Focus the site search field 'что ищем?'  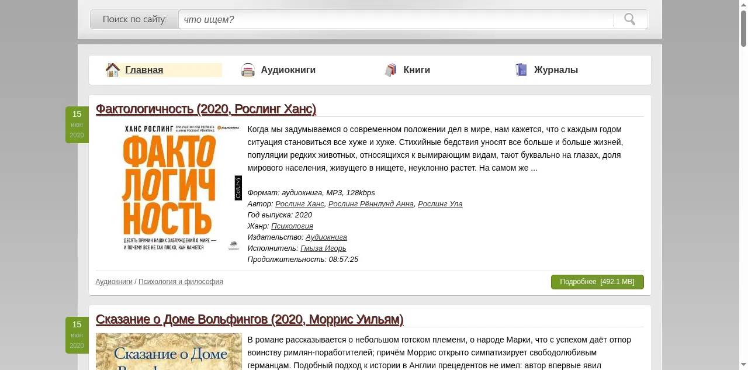coord(396,19)
